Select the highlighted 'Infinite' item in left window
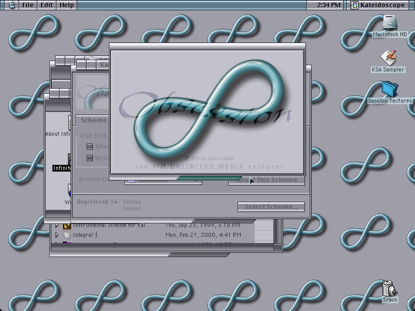 click(x=62, y=168)
